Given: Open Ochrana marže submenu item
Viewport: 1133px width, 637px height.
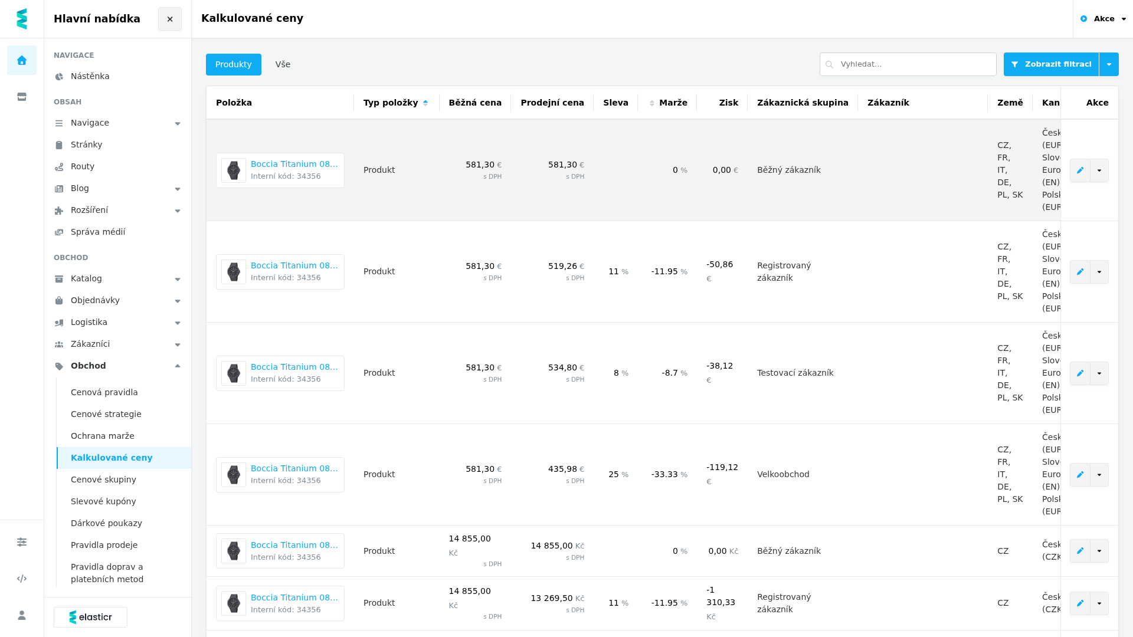Looking at the screenshot, I should tap(124, 436).
